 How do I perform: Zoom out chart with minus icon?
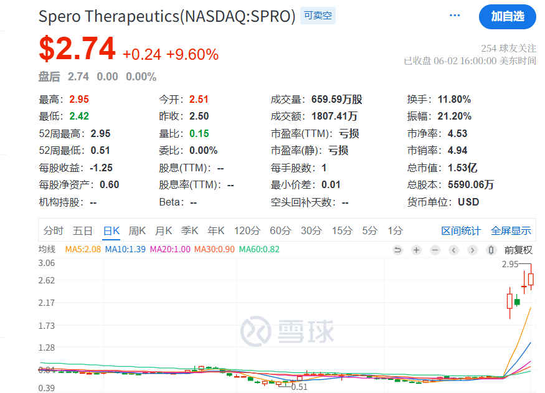pyautogui.click(x=435, y=250)
